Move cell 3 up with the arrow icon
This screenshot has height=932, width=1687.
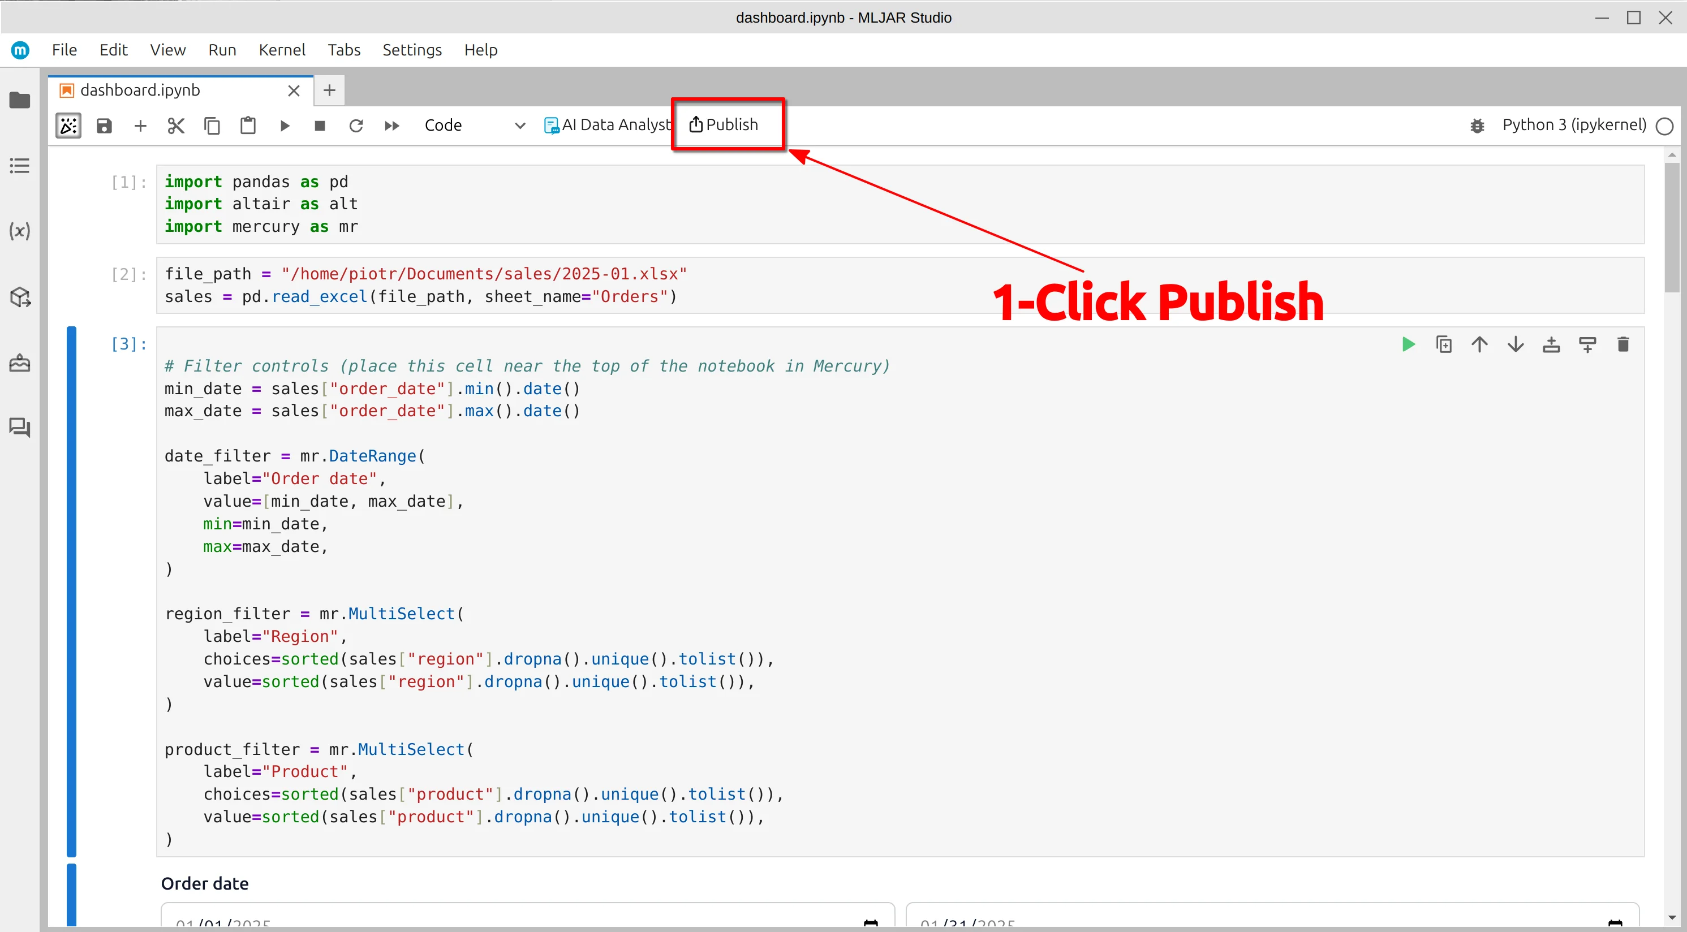[x=1479, y=344]
